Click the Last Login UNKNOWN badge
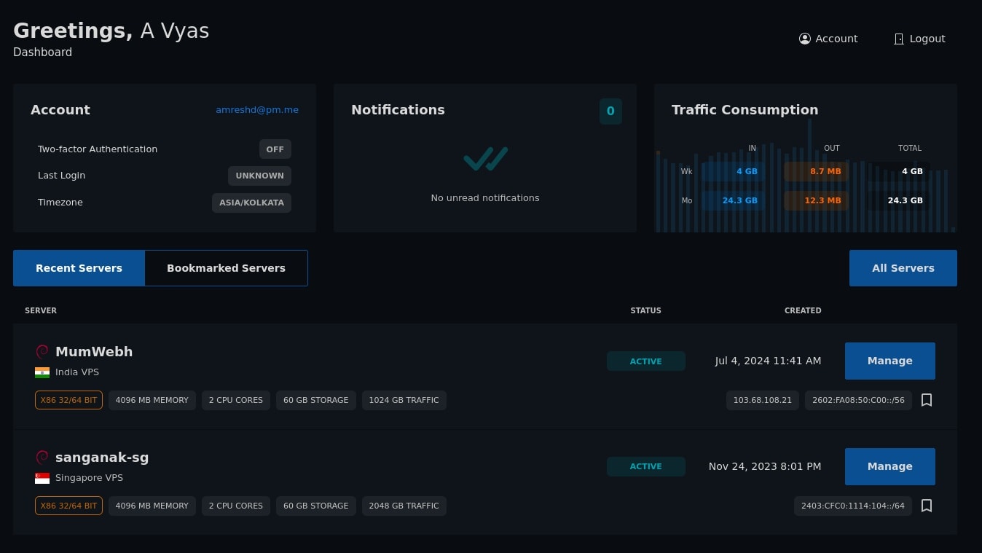982x553 pixels. coord(259,176)
